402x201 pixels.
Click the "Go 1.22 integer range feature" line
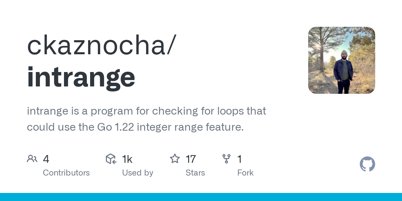point(135,127)
